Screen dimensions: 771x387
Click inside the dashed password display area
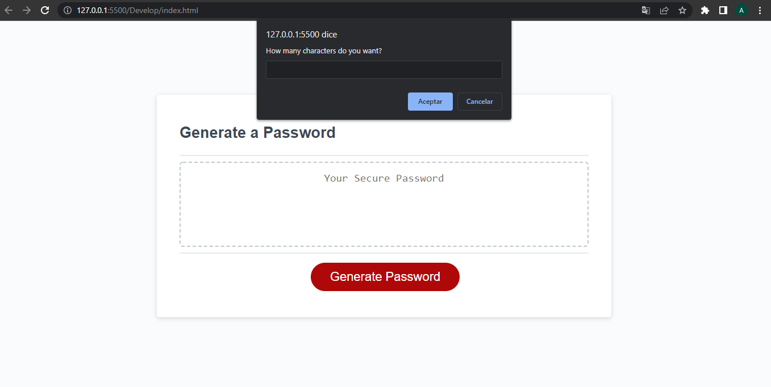pyautogui.click(x=384, y=216)
